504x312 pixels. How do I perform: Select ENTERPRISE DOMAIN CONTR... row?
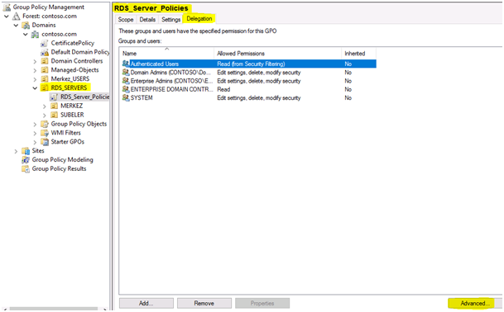click(x=247, y=89)
